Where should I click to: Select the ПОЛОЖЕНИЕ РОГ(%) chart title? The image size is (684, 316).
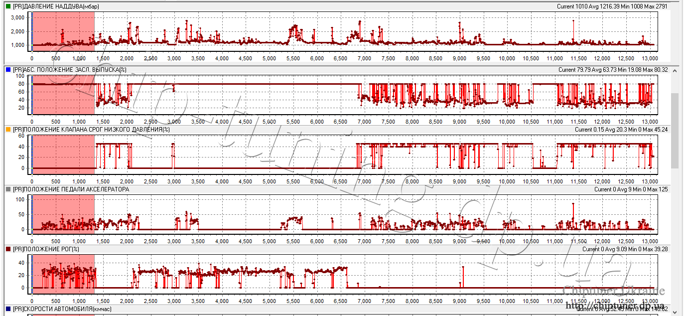pyautogui.click(x=46, y=249)
